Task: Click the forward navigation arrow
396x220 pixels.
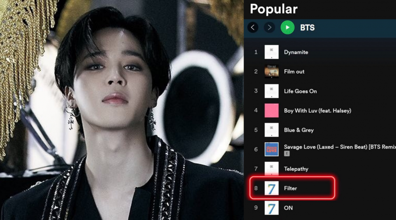Action: tap(269, 27)
